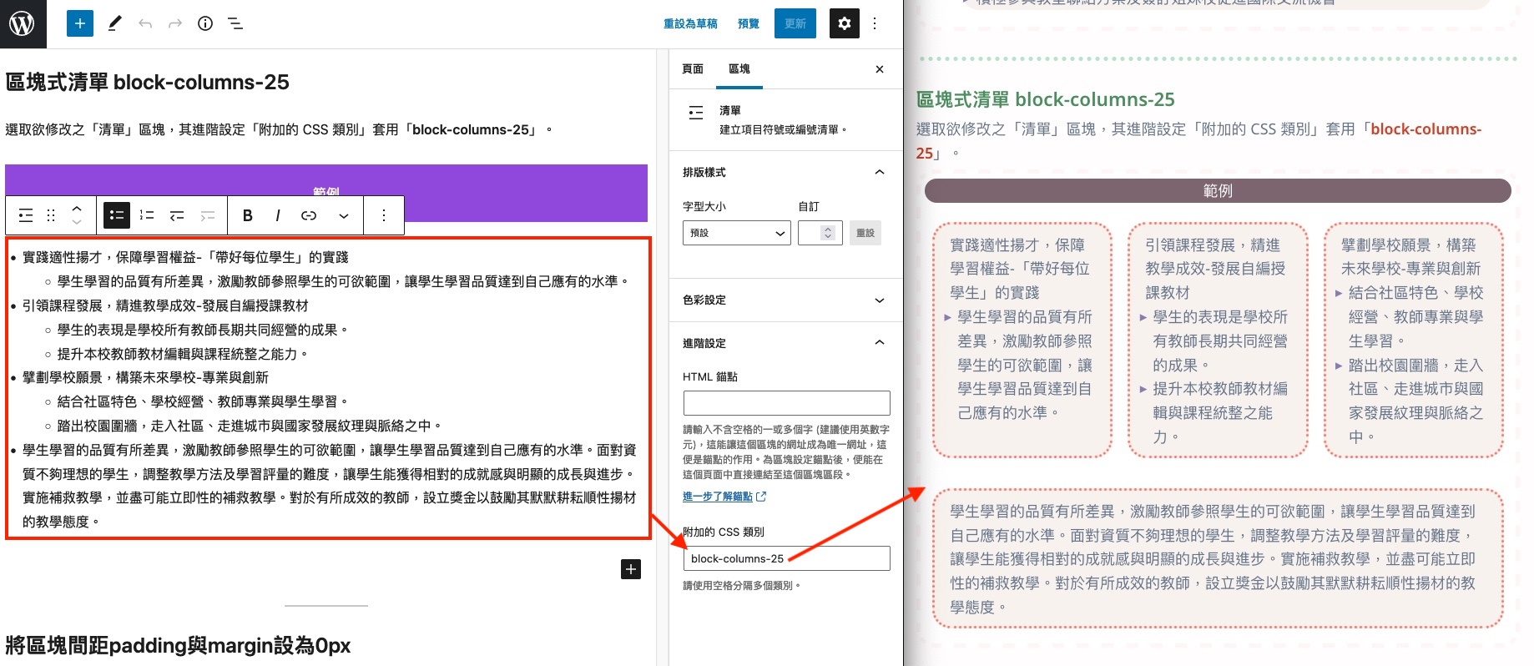Click the 附加的 CSS 類別 input field
1534x666 pixels.
pos(786,558)
